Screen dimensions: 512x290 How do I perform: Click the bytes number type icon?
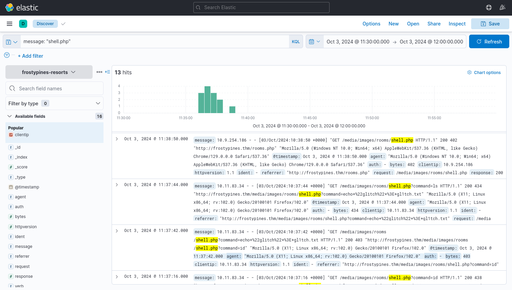(x=11, y=217)
